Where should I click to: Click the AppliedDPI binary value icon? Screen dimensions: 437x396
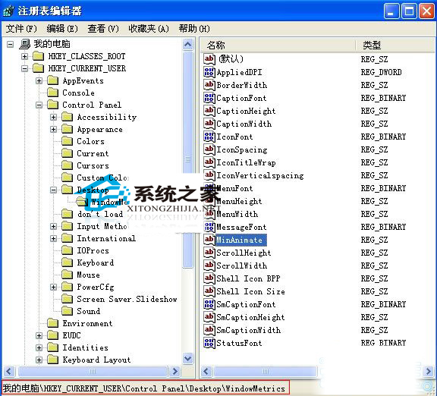point(209,72)
